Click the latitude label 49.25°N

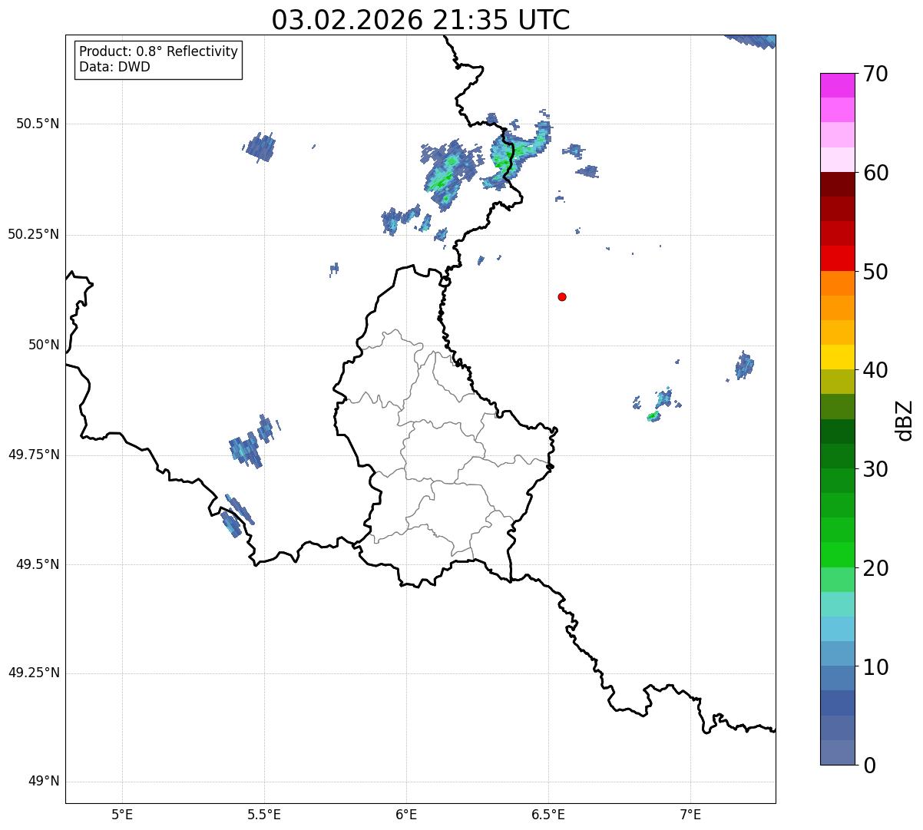[x=34, y=673]
